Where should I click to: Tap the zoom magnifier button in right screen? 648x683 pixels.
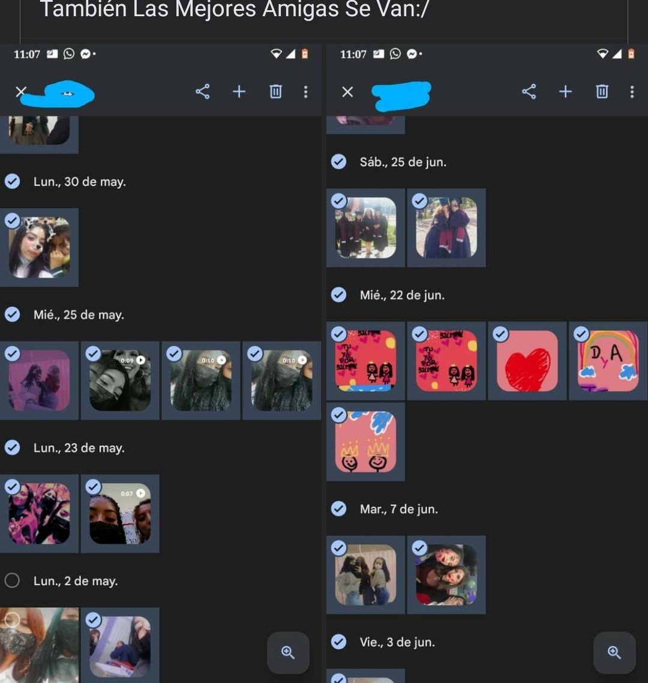click(x=614, y=652)
